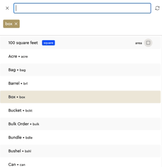162x167 pixels.
Task: Select the 100 square feet item
Action: (80, 43)
